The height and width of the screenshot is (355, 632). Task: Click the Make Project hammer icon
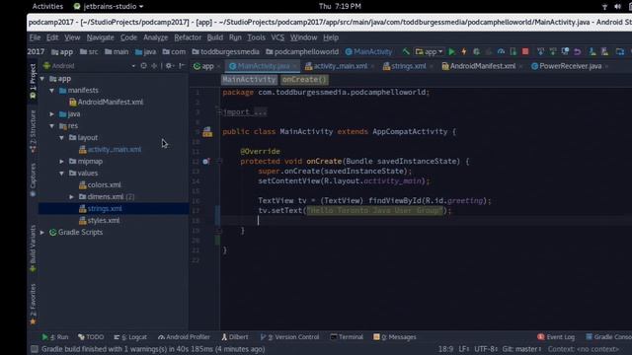point(406,51)
